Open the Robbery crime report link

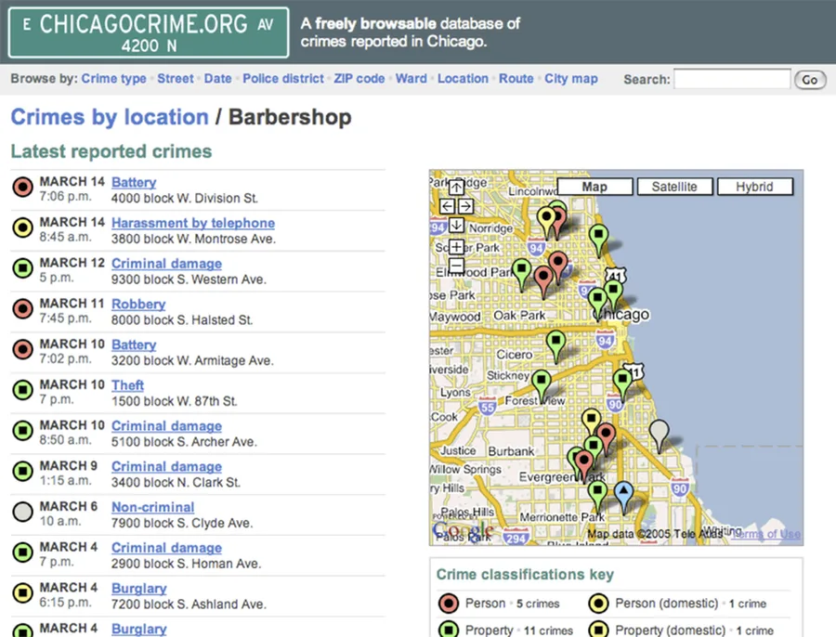click(x=138, y=304)
